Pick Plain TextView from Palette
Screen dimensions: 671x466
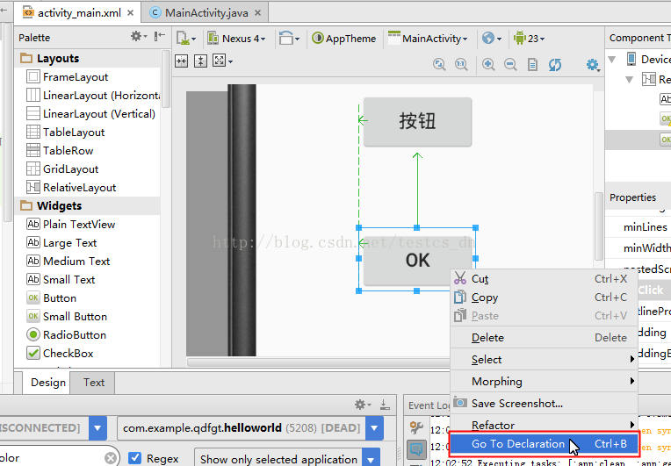point(70,224)
